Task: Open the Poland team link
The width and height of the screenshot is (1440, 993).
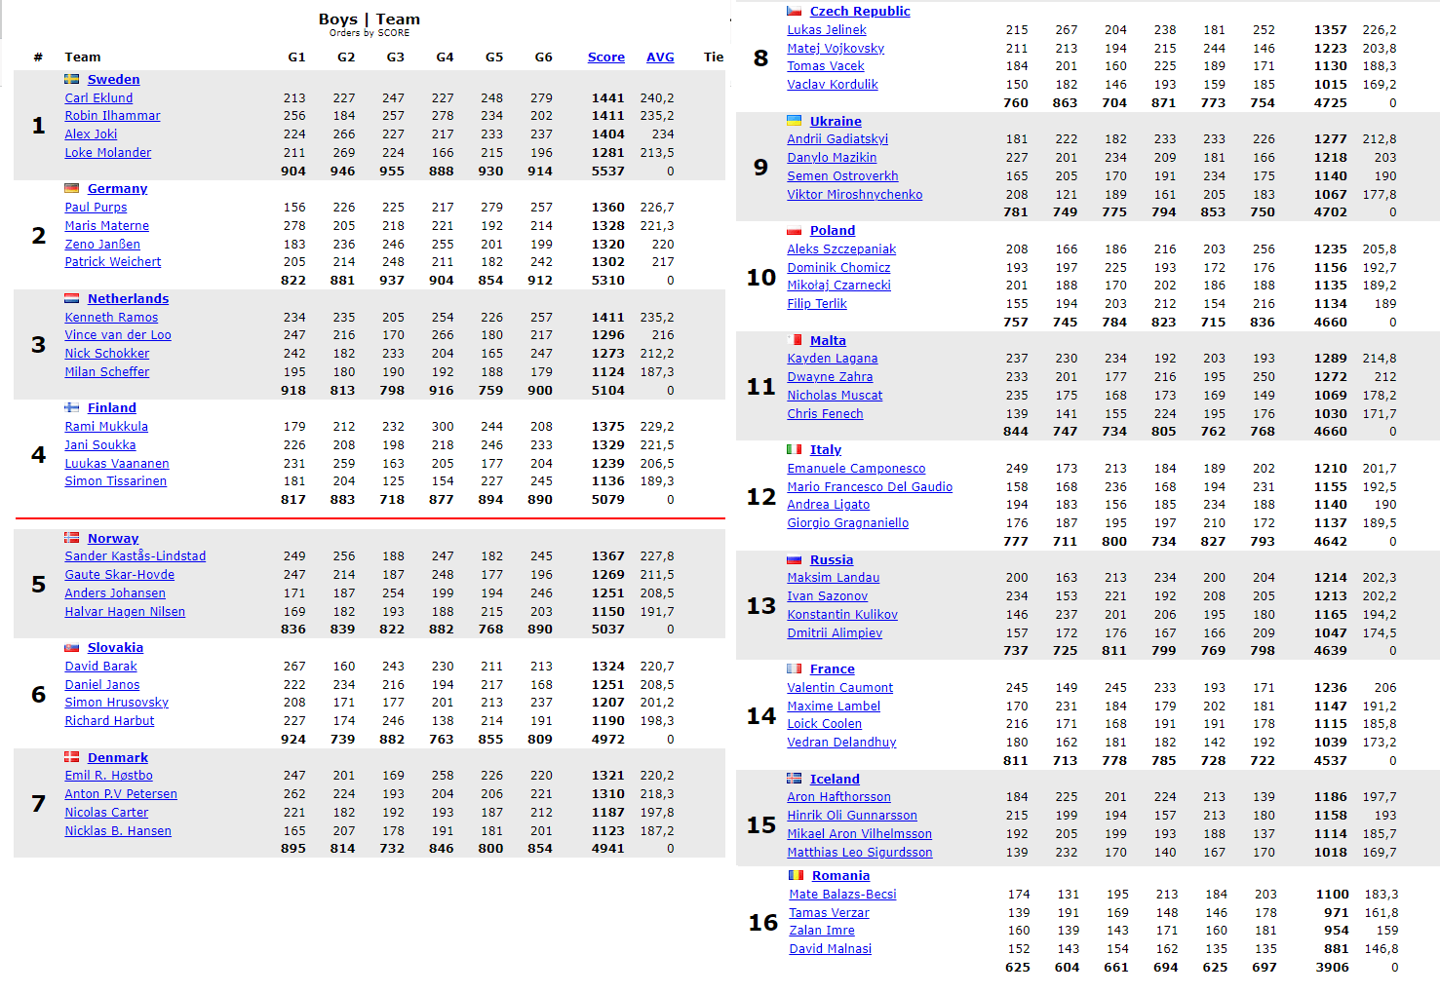Action: 832,230
